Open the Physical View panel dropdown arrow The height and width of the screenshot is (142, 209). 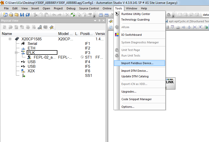coord(95,21)
